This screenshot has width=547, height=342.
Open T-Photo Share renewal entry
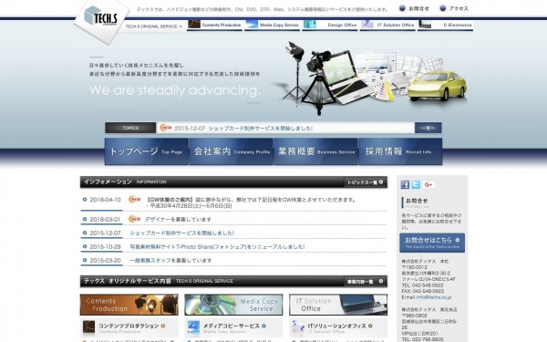(x=217, y=247)
